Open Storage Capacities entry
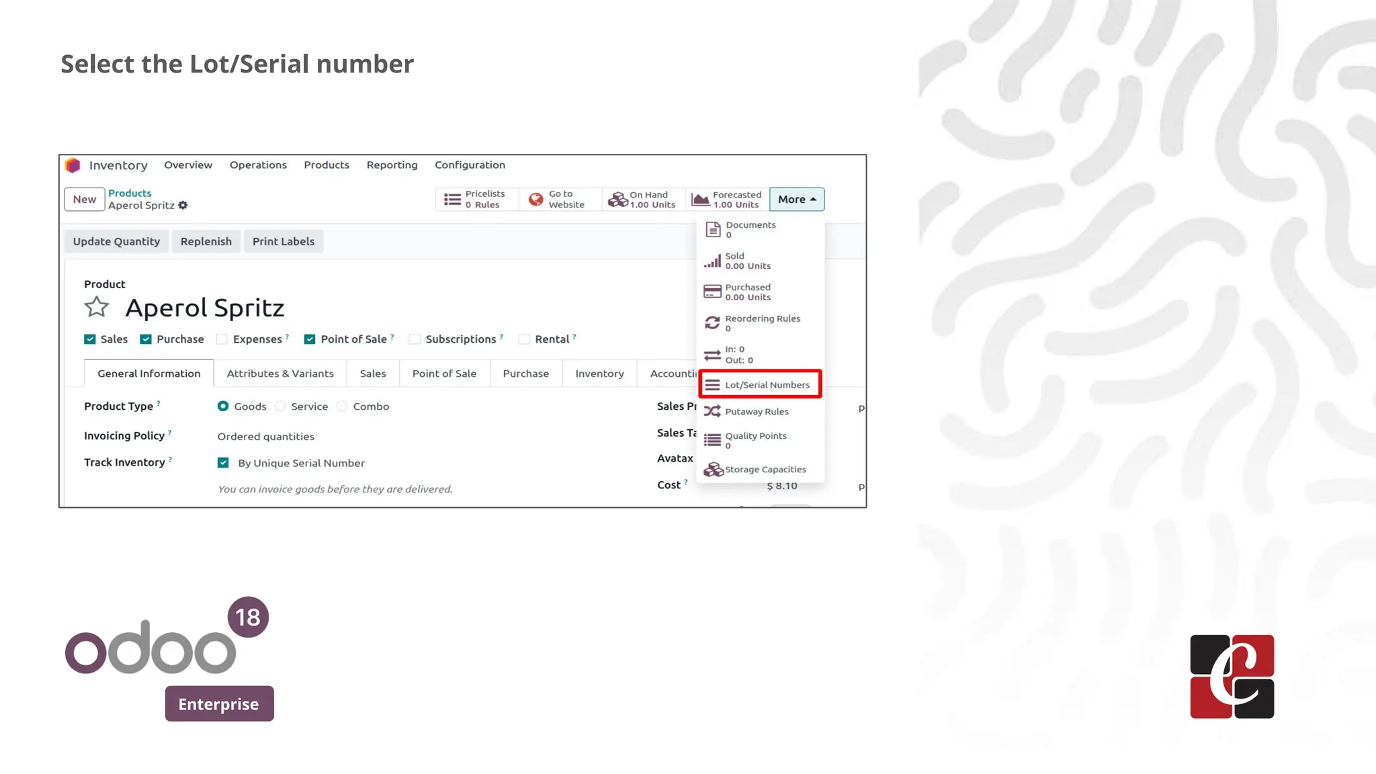1376x774 pixels. [x=760, y=470]
